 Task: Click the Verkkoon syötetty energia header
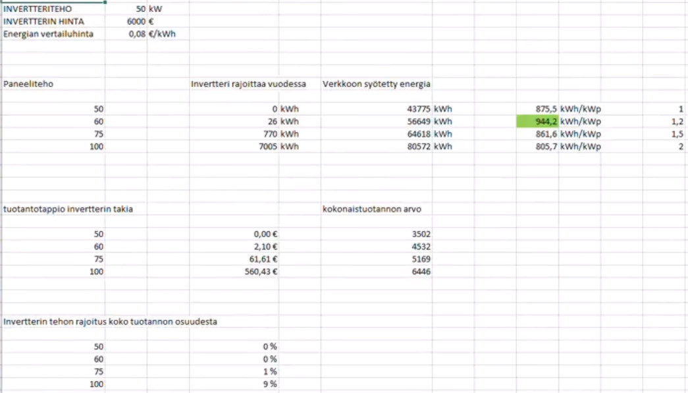[x=376, y=84]
